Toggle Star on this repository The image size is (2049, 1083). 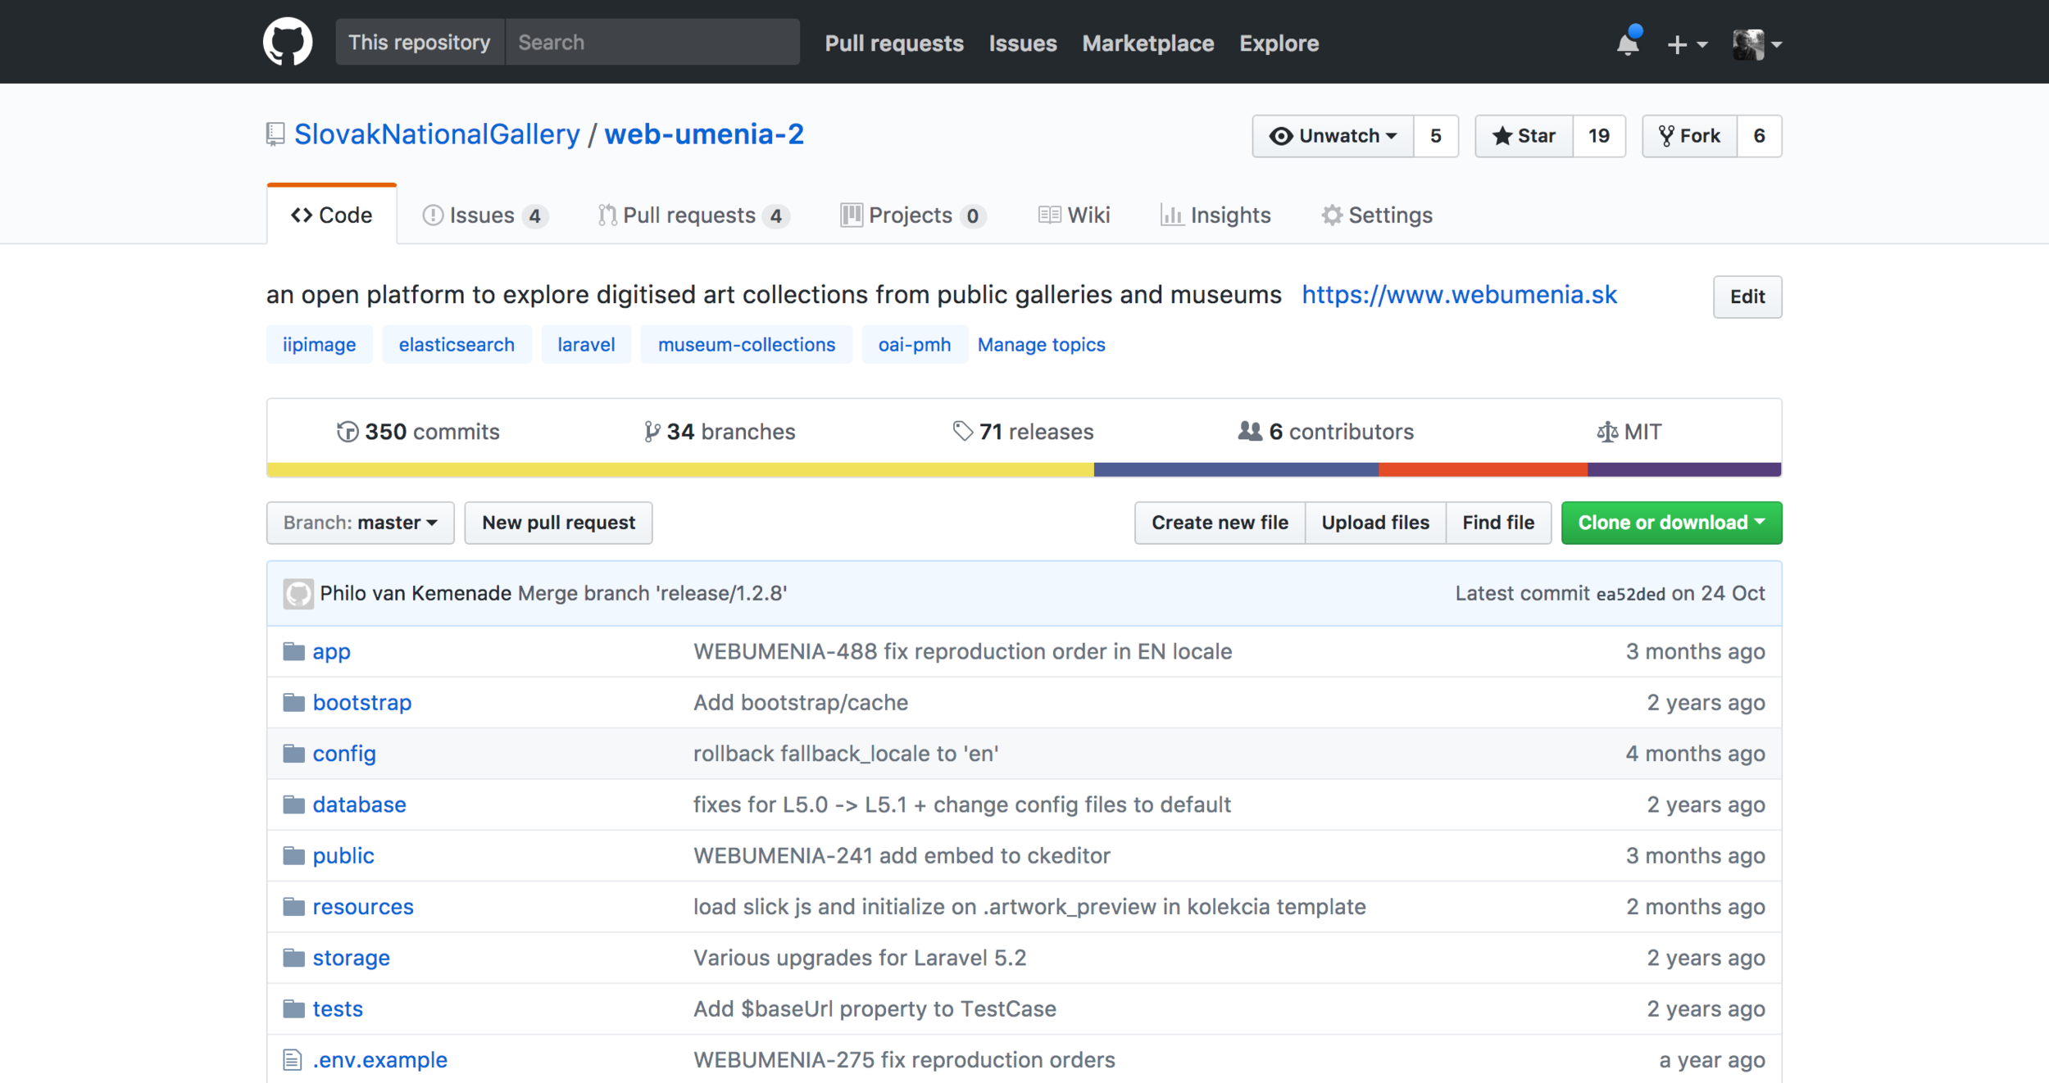[1524, 136]
